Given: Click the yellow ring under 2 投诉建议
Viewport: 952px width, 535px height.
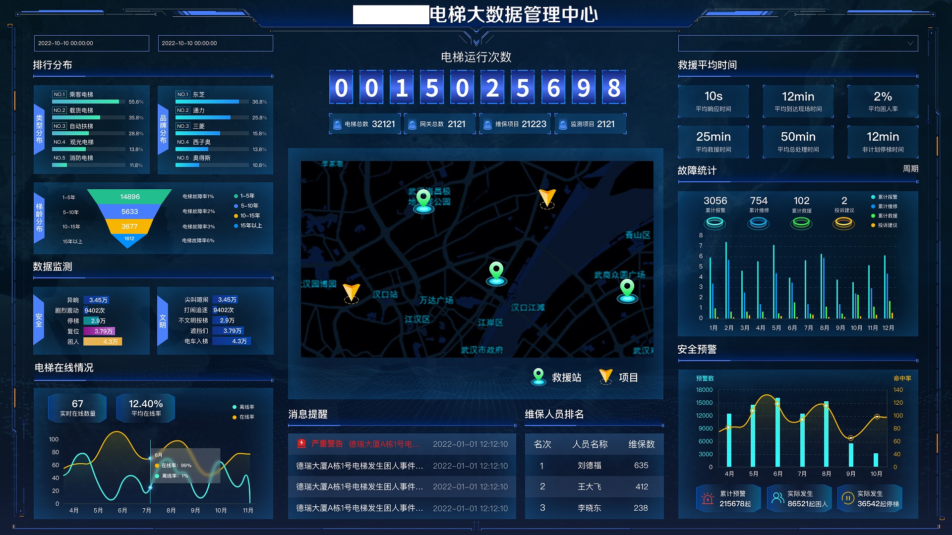Looking at the screenshot, I should [x=843, y=223].
